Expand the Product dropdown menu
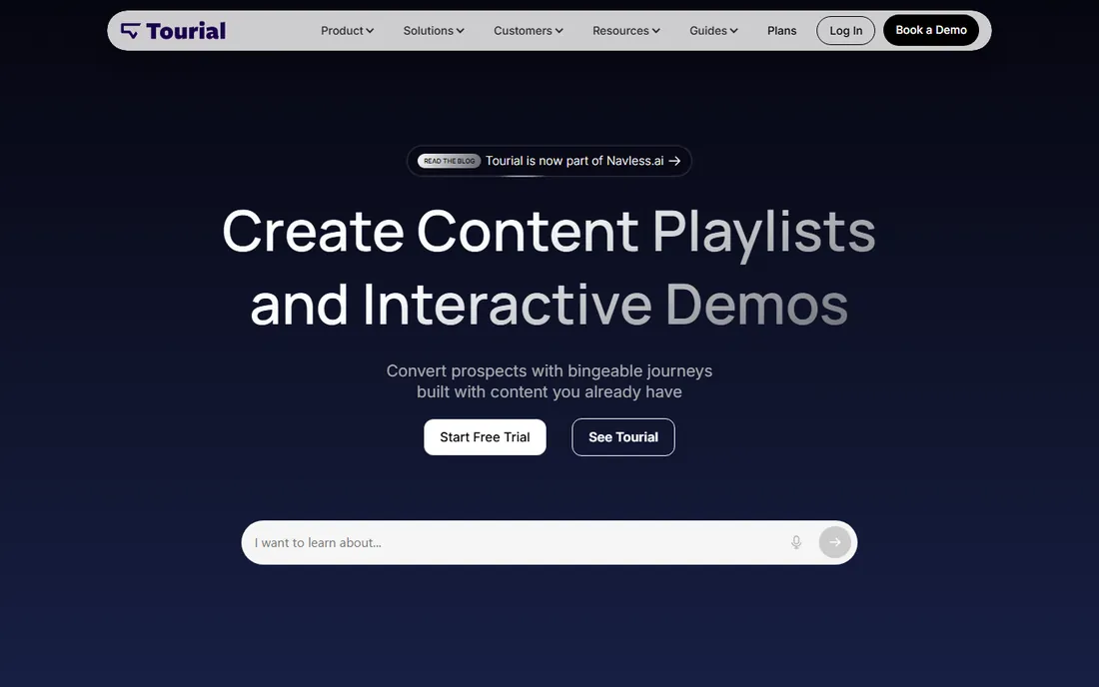Image resolution: width=1099 pixels, height=687 pixels. (x=347, y=31)
